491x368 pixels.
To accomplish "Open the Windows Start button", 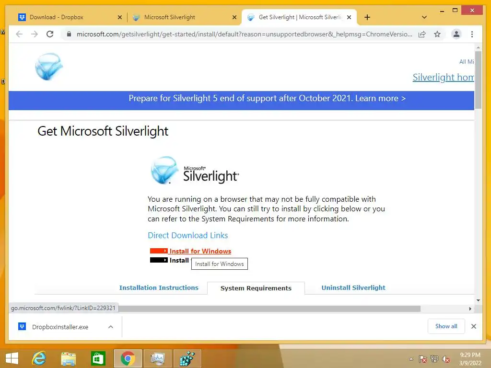I will (12, 358).
